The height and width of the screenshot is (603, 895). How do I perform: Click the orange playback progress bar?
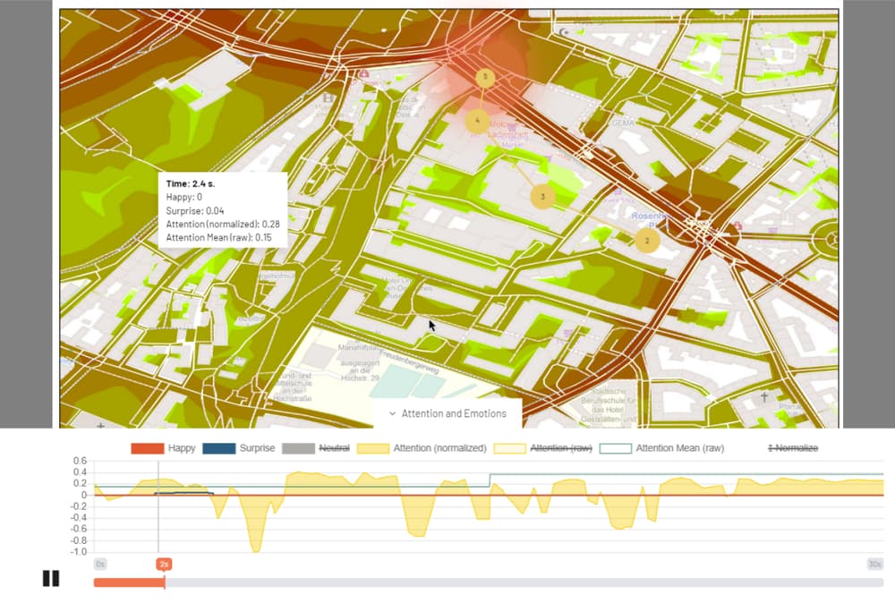coord(129,582)
